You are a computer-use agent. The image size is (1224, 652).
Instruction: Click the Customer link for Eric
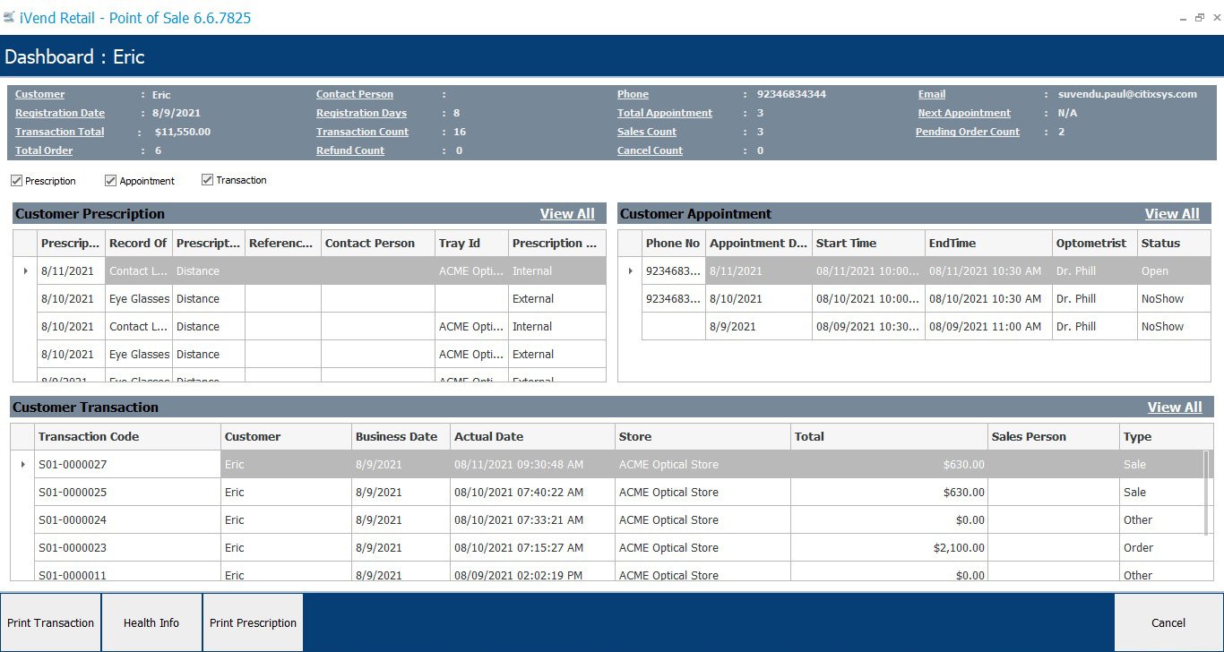pyautogui.click(x=39, y=94)
